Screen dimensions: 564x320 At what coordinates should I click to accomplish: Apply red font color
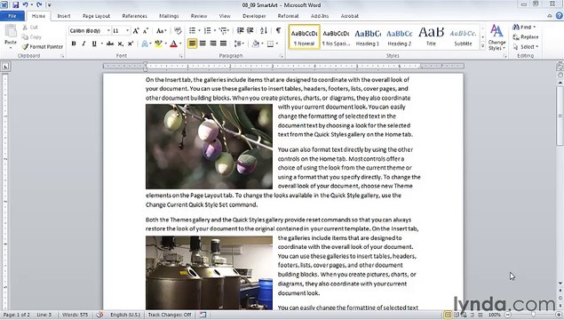click(173, 44)
